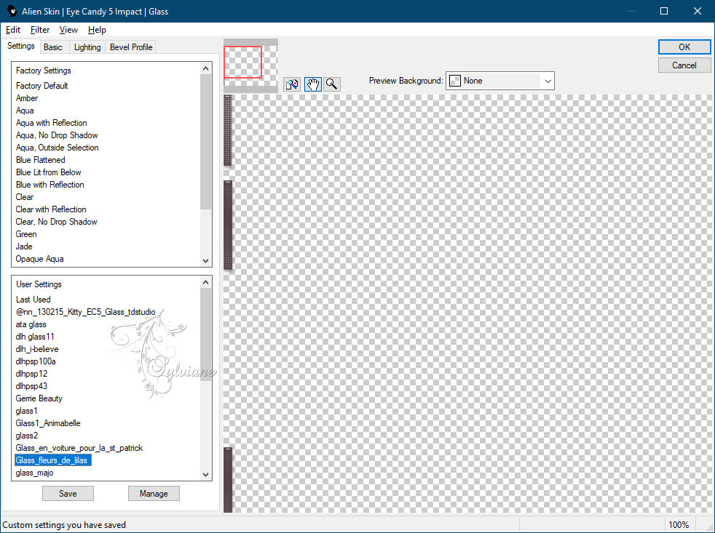Image resolution: width=715 pixels, height=533 pixels.
Task: Select @nn_130215_Kitty_EC5_Glass_tdstudio setting
Action: 86,312
